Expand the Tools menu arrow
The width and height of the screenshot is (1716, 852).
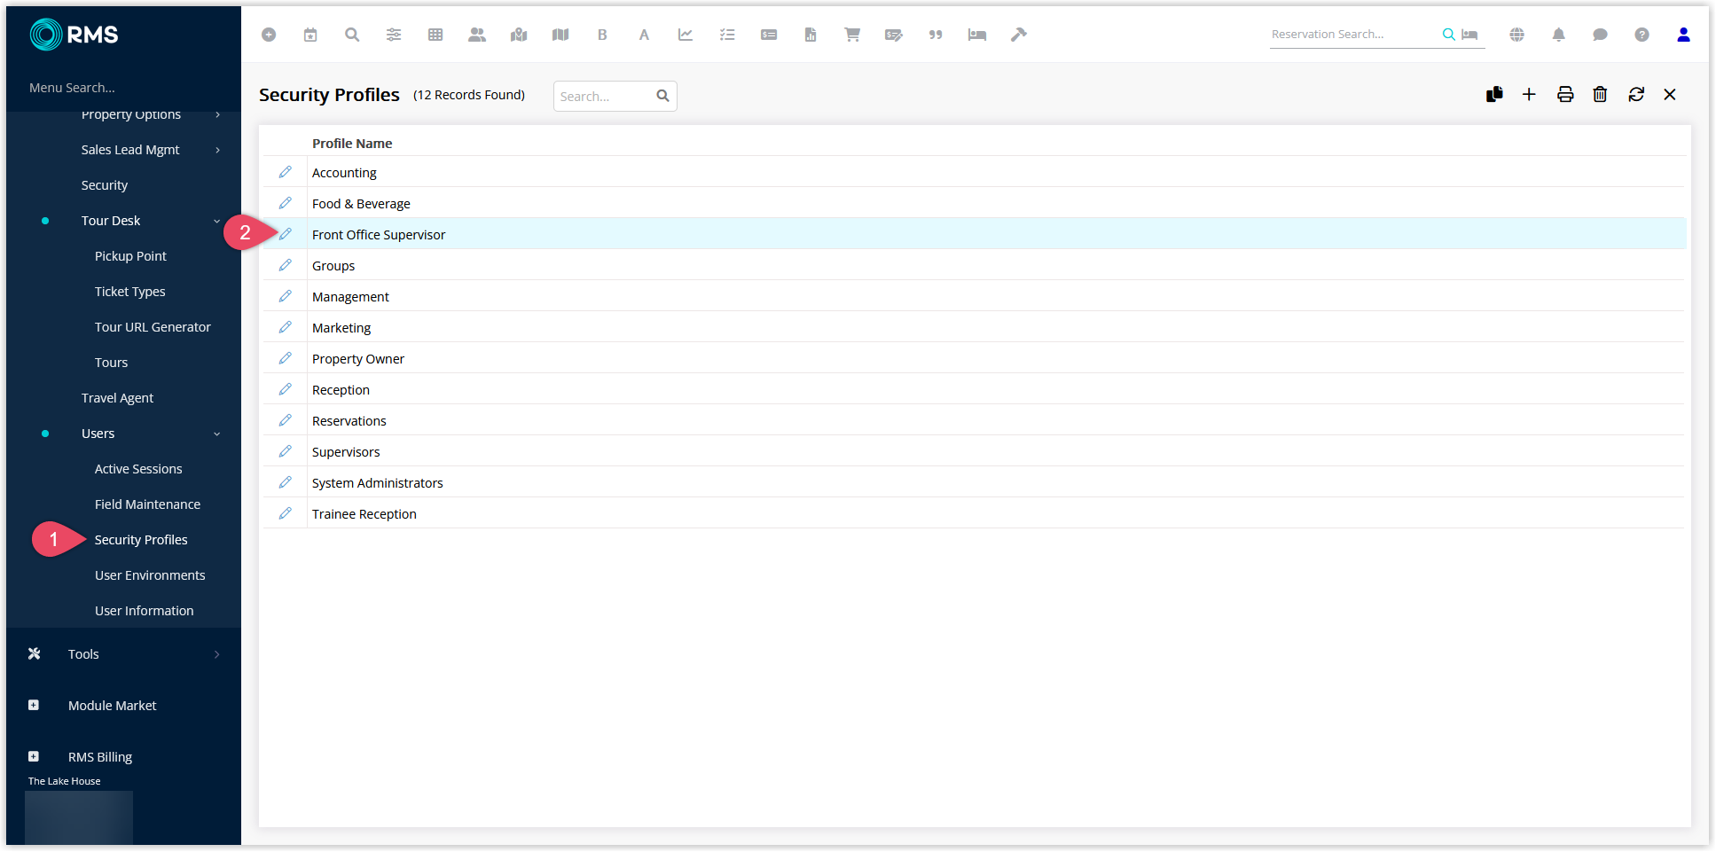(217, 654)
